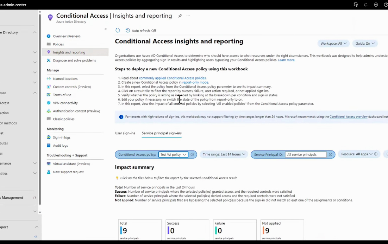
Task: Click the scrollbar down arrow in left nav
Action: pyautogui.click(x=40, y=212)
